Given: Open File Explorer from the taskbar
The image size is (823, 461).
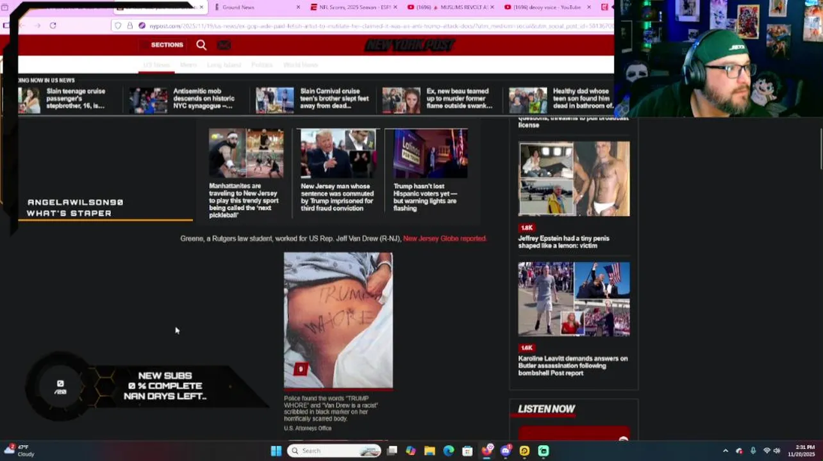Looking at the screenshot, I should (429, 451).
